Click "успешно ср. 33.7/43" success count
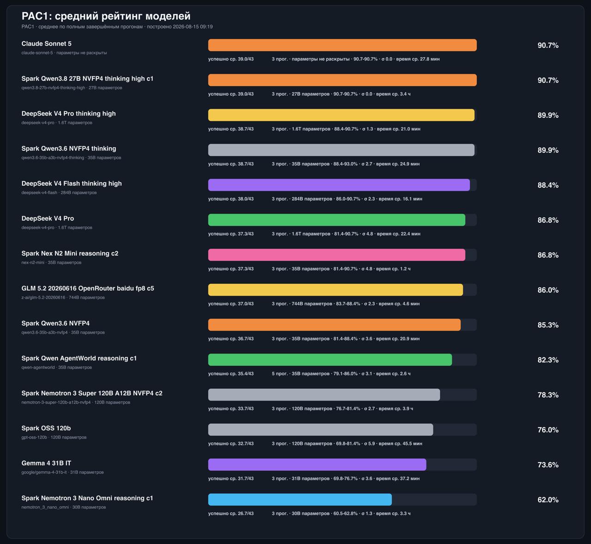The width and height of the screenshot is (591, 544). point(231,409)
